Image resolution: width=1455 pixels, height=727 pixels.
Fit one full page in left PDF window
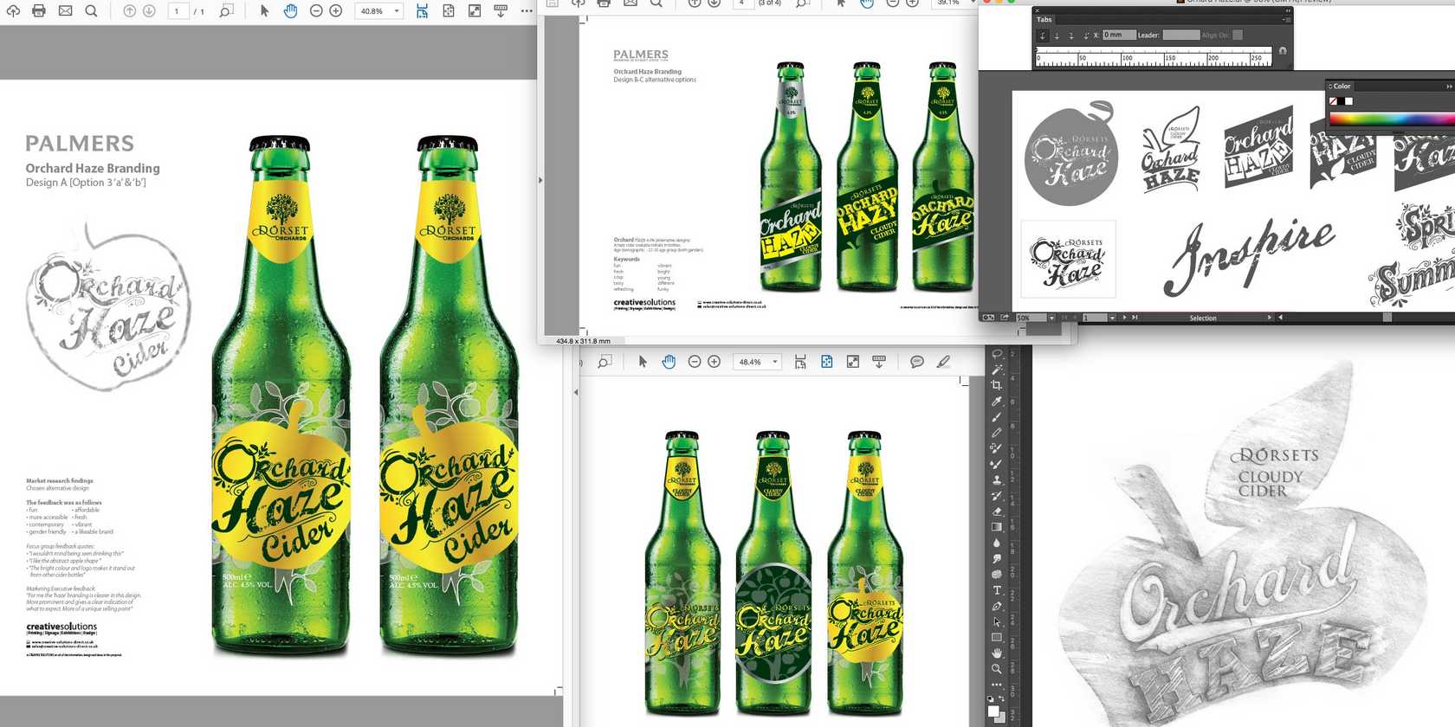pos(449,10)
